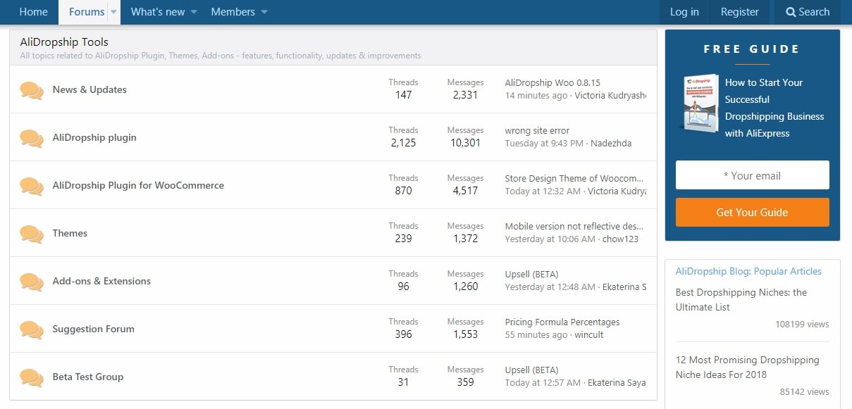
Task: Open the Themes forum
Action: (x=70, y=234)
